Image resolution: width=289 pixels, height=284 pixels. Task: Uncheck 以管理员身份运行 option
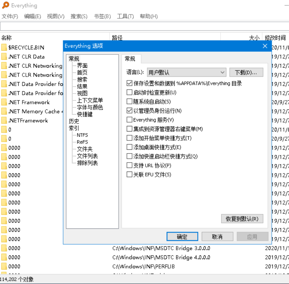click(130, 111)
